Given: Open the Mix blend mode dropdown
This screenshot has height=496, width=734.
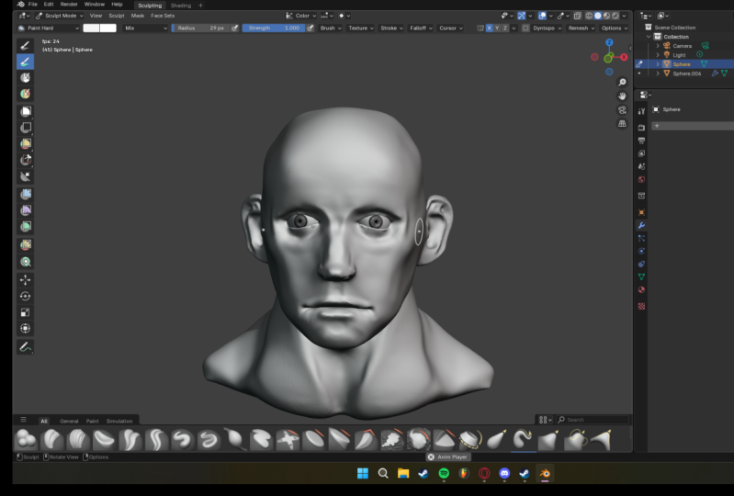Looking at the screenshot, I should pyautogui.click(x=145, y=28).
